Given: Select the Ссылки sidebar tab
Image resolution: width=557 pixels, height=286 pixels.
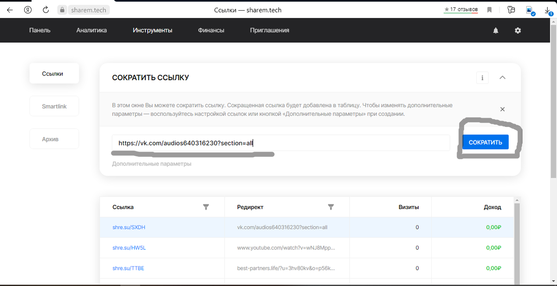Looking at the screenshot, I should click(x=54, y=74).
